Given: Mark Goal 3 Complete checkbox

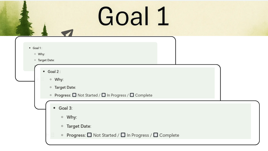Looking at the screenshot, I should coord(155,135).
